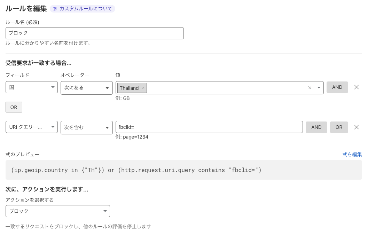Viewport: 368px width, 235px height.
Task: Open the 次にある operator dropdown
Action: coord(87,88)
